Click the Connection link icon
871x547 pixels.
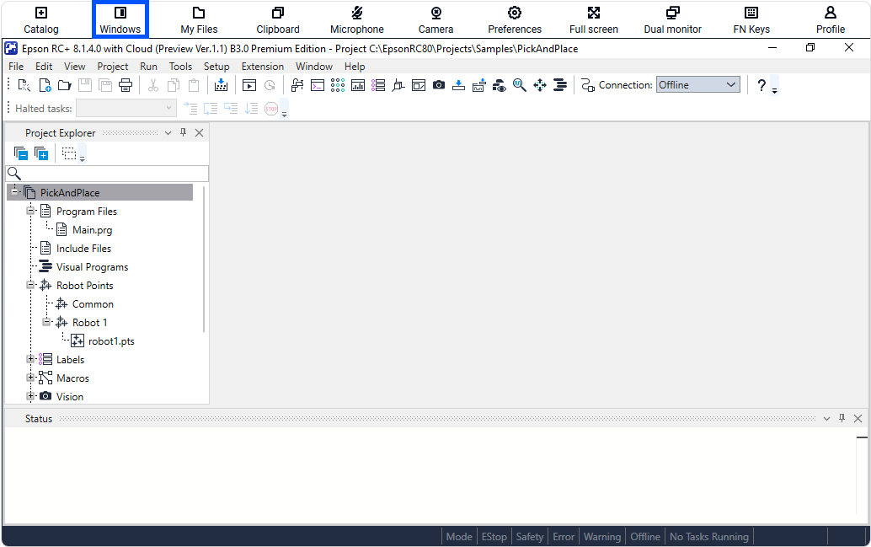pyautogui.click(x=588, y=85)
